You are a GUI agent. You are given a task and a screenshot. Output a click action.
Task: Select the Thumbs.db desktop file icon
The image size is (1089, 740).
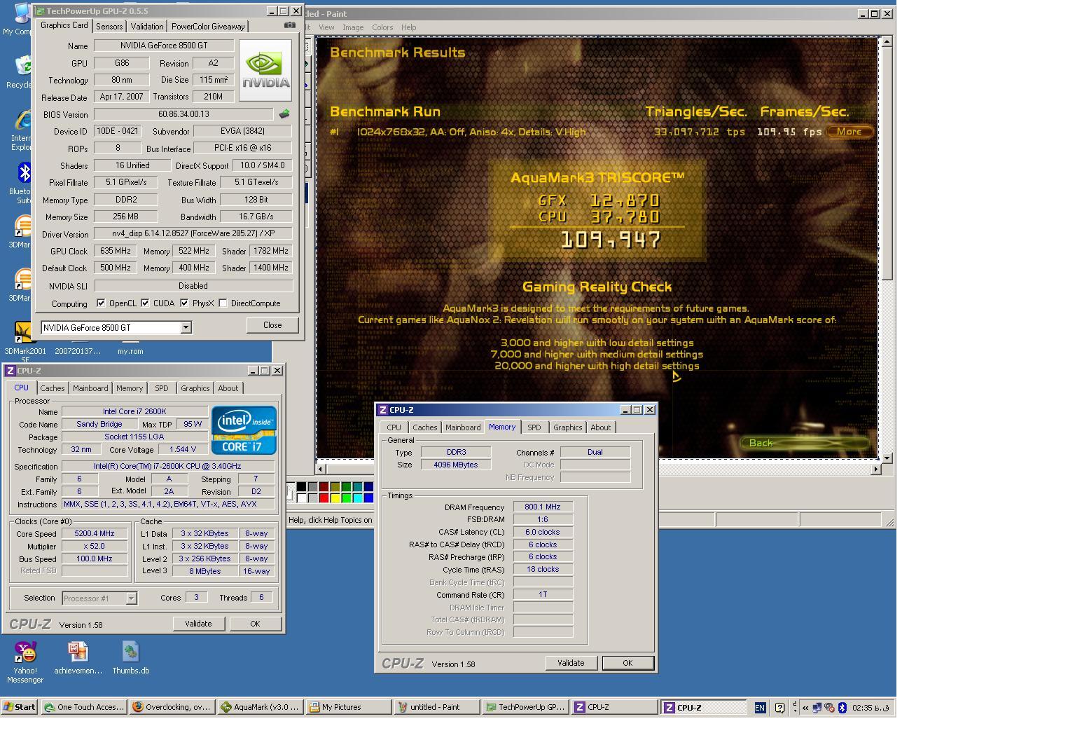[130, 658]
